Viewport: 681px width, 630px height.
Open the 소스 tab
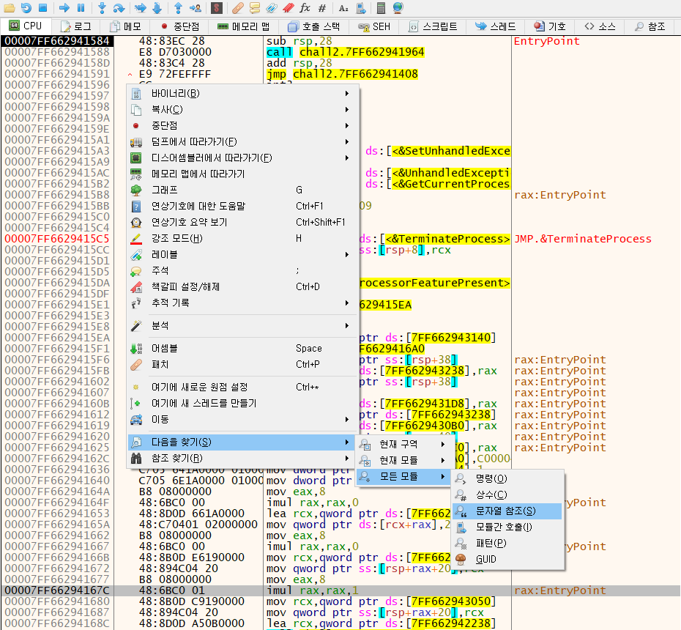click(599, 26)
